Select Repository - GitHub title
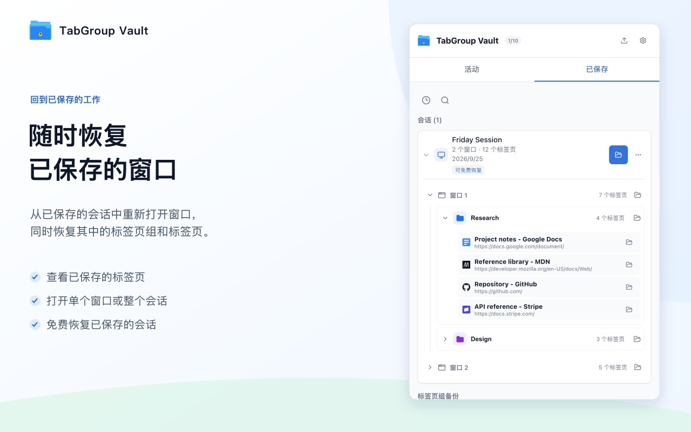This screenshot has height=432, width=691. pyautogui.click(x=506, y=284)
